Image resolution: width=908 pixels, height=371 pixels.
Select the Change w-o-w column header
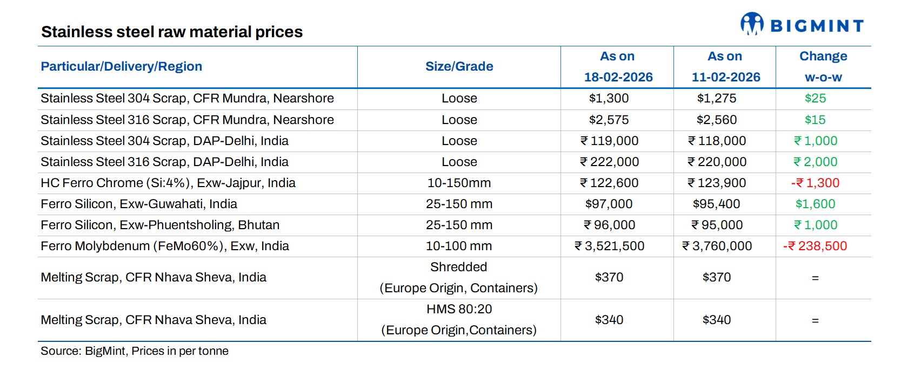823,67
